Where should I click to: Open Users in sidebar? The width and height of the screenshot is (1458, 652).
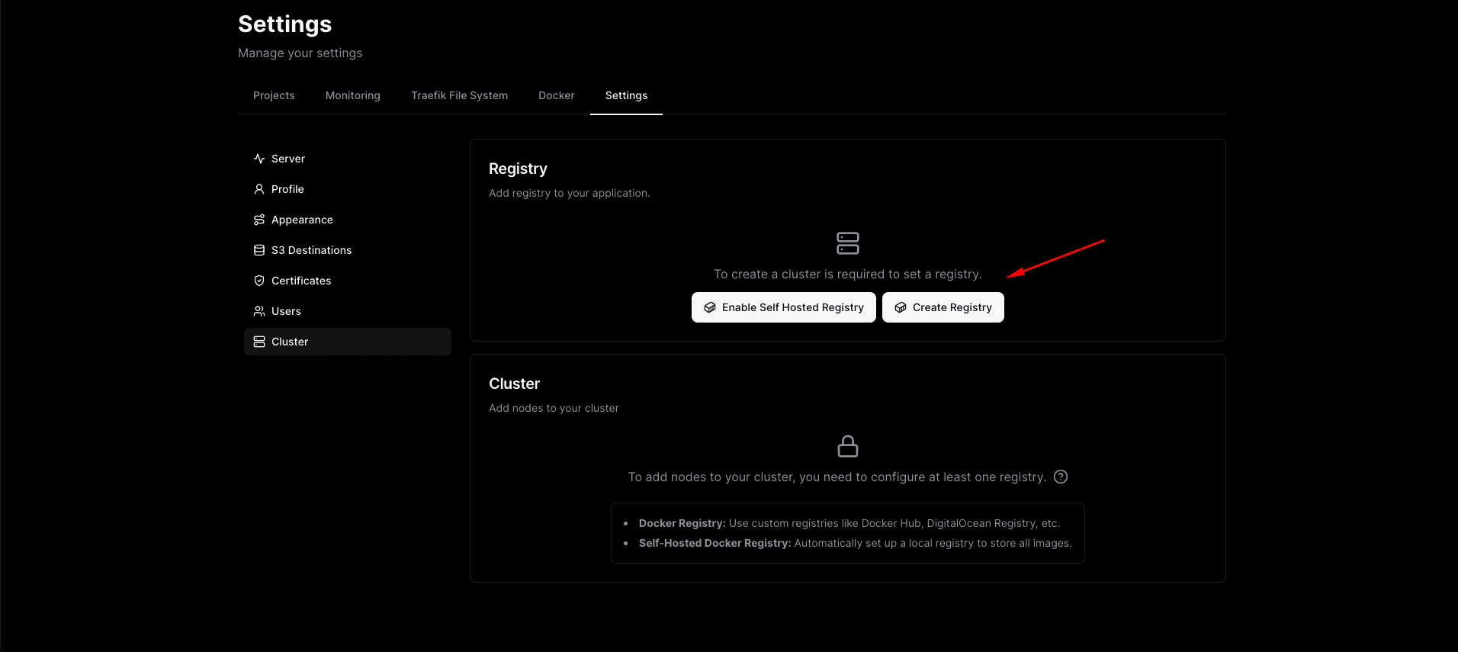coord(348,311)
